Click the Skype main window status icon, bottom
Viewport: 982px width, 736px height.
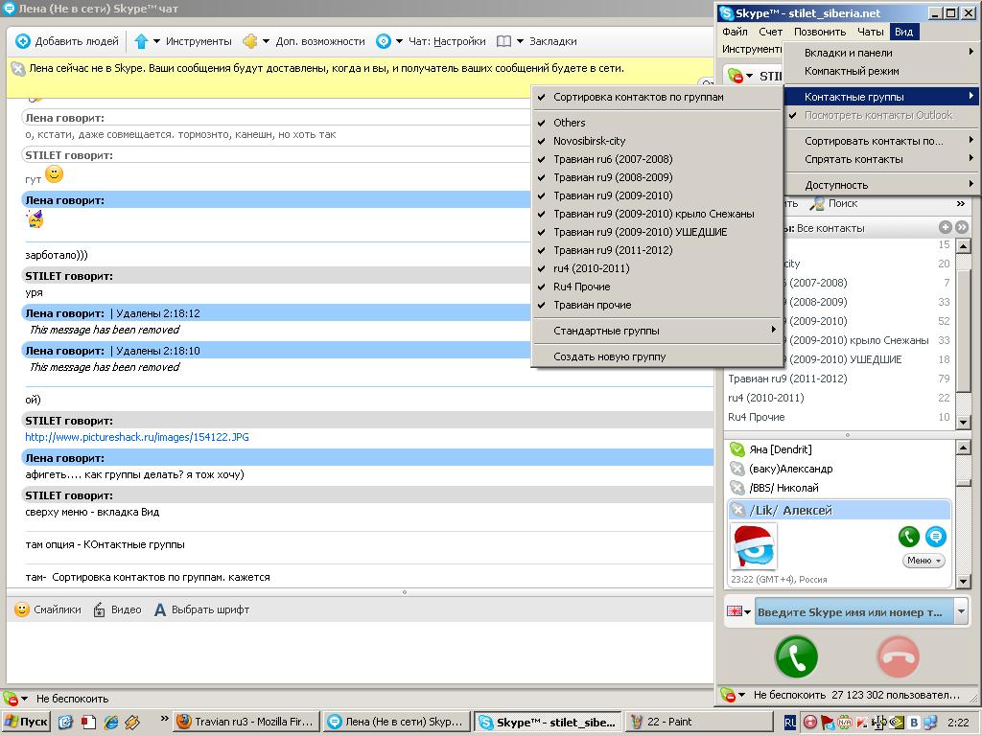pos(727,695)
